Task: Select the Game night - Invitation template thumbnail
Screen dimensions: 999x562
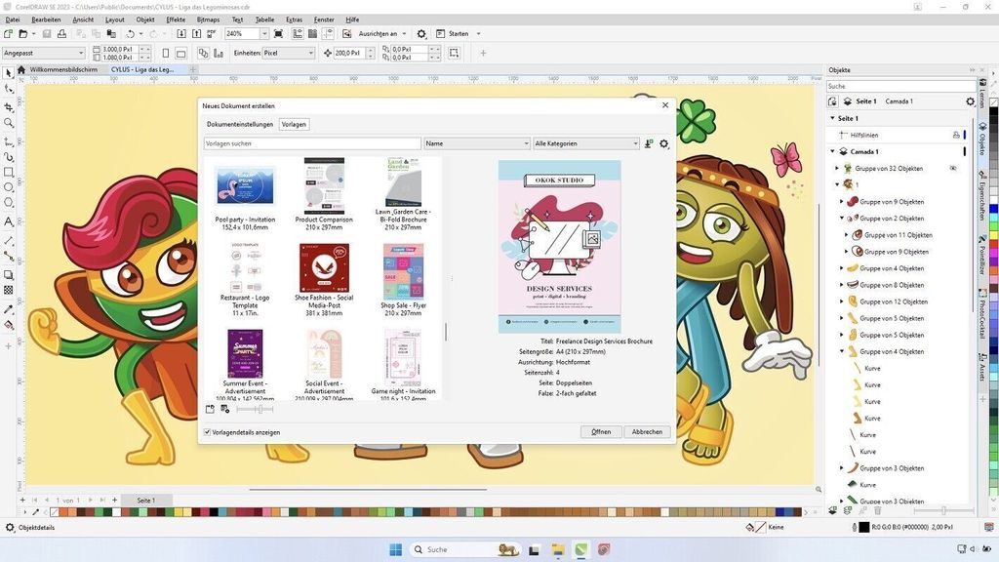Action: (403, 354)
